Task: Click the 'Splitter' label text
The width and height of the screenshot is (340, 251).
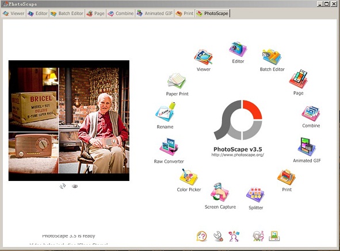Action: tap(255, 207)
